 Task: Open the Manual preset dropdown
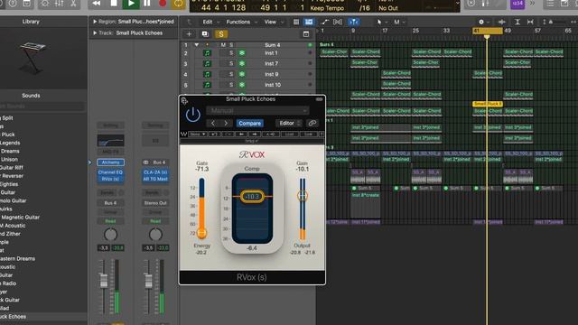(257, 110)
